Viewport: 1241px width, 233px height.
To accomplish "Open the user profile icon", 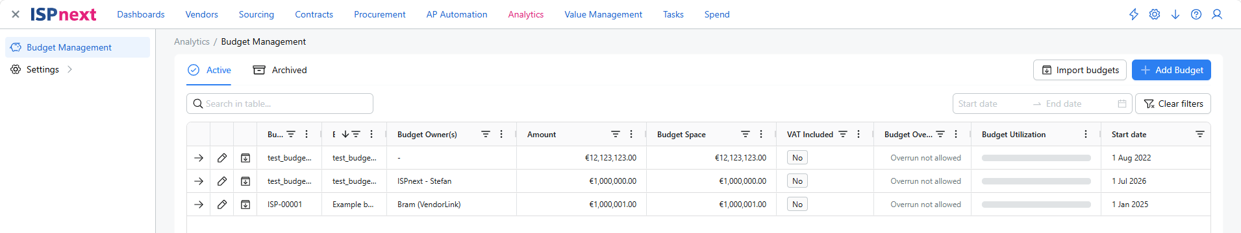I will 1217,14.
